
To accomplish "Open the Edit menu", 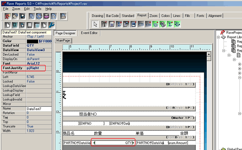I will tap(27, 9).
